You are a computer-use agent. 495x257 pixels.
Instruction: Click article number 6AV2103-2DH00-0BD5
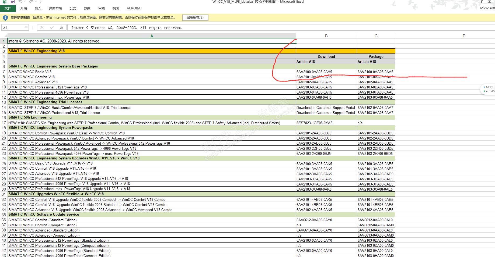(x=376, y=148)
